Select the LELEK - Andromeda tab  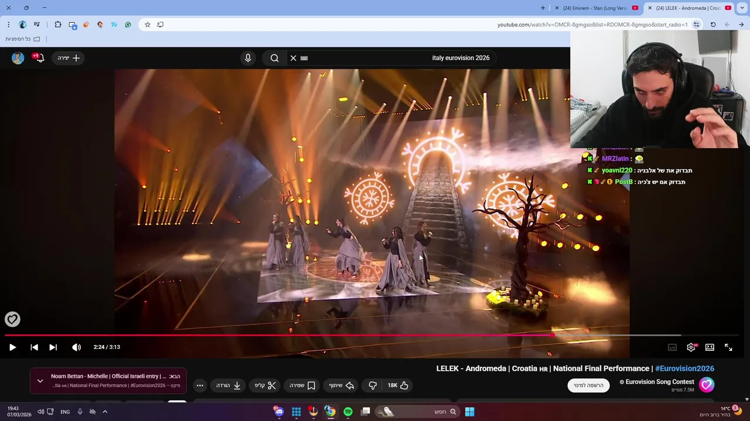(x=688, y=8)
